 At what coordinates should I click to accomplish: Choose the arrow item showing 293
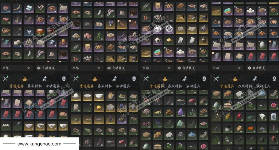tap(17, 31)
